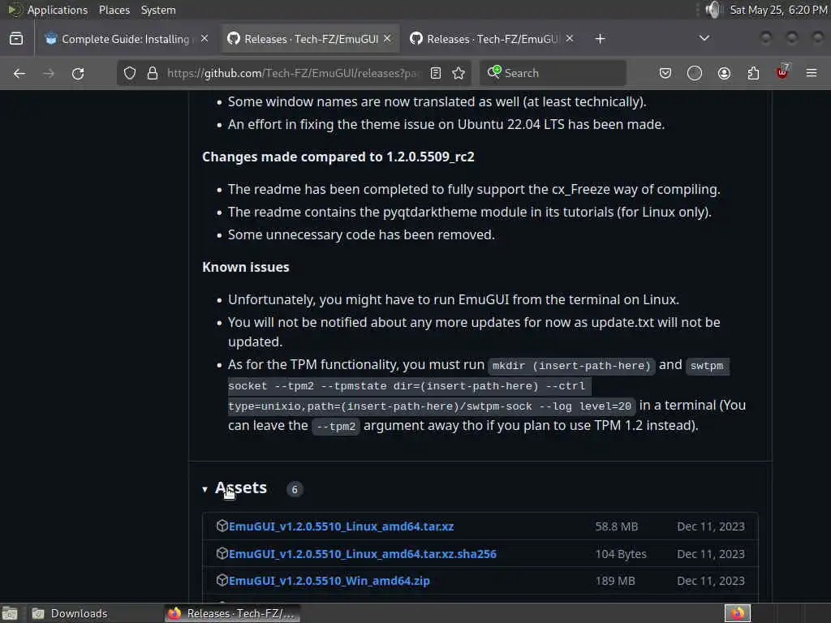Open the Places menu
831x623 pixels.
[x=114, y=10]
